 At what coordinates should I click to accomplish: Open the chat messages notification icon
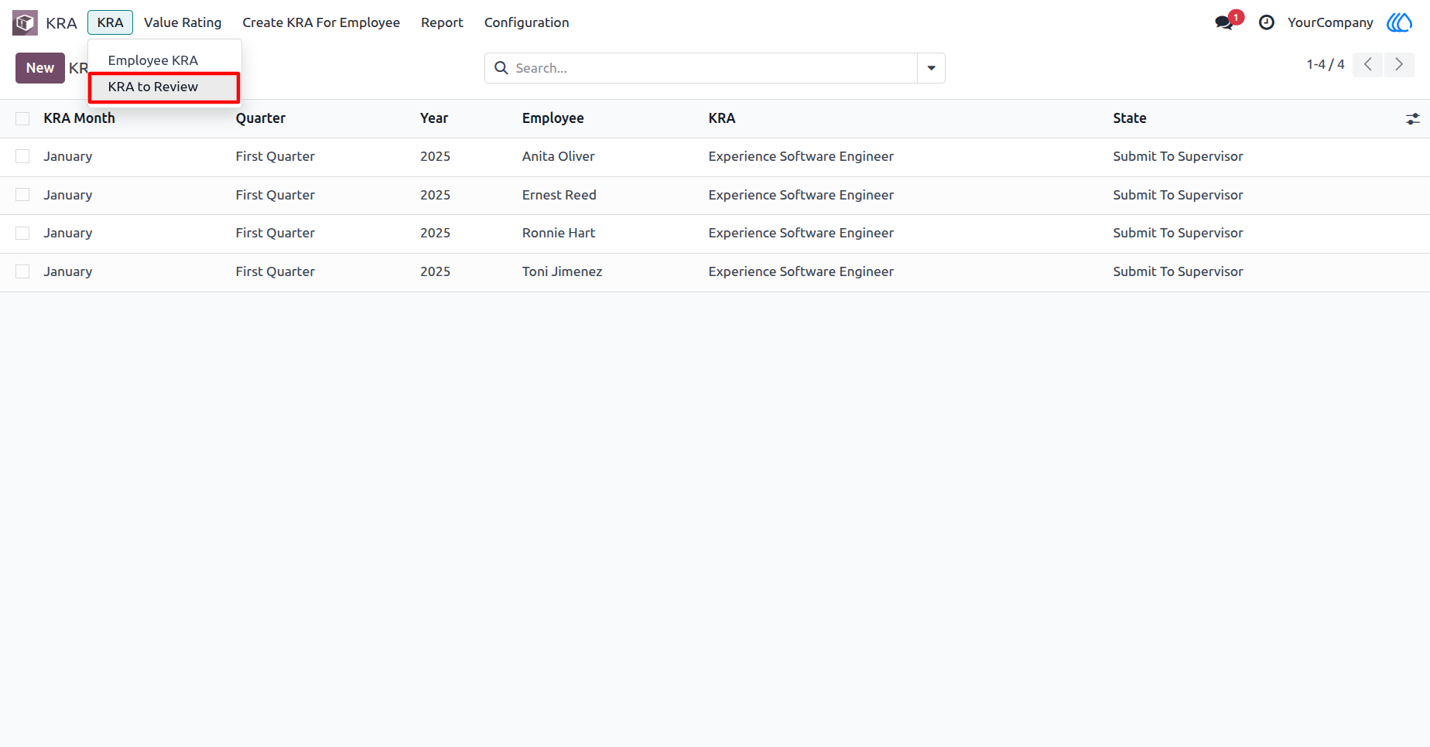[1225, 22]
